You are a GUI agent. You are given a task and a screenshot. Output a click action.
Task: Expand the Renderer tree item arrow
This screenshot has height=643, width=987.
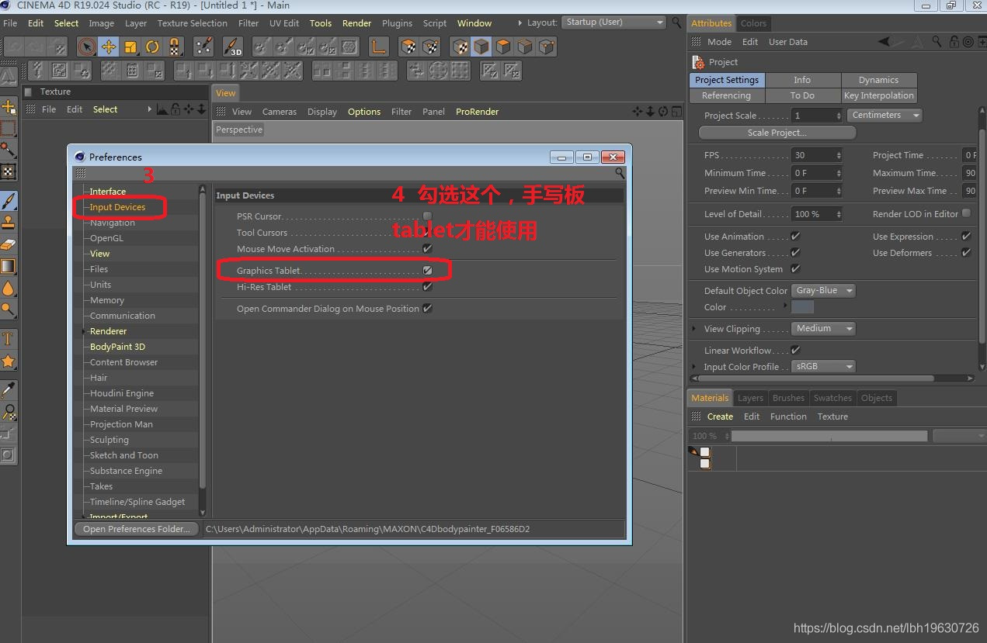click(84, 331)
